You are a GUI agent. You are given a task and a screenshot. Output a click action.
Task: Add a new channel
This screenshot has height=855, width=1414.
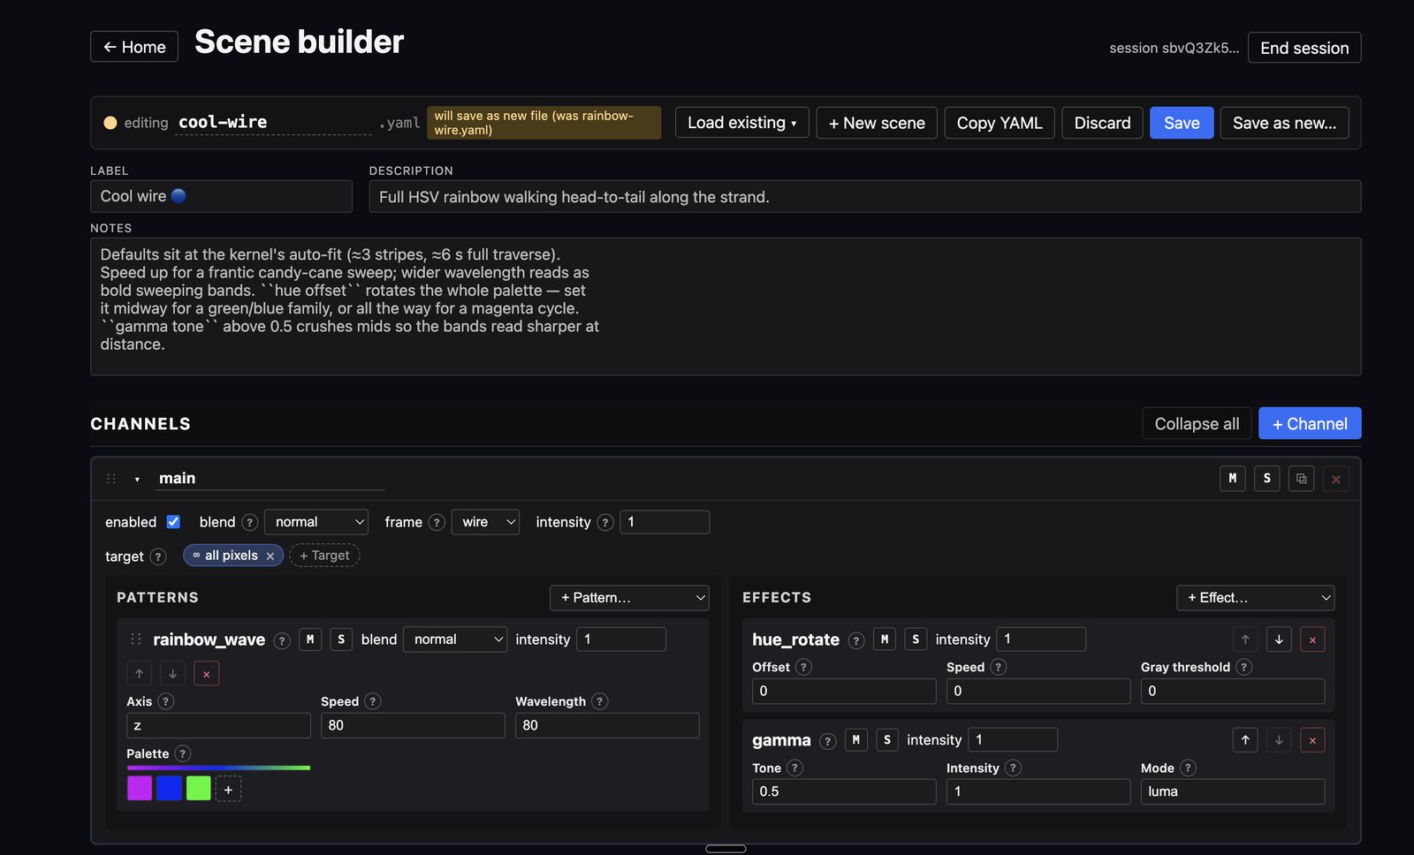pos(1310,423)
